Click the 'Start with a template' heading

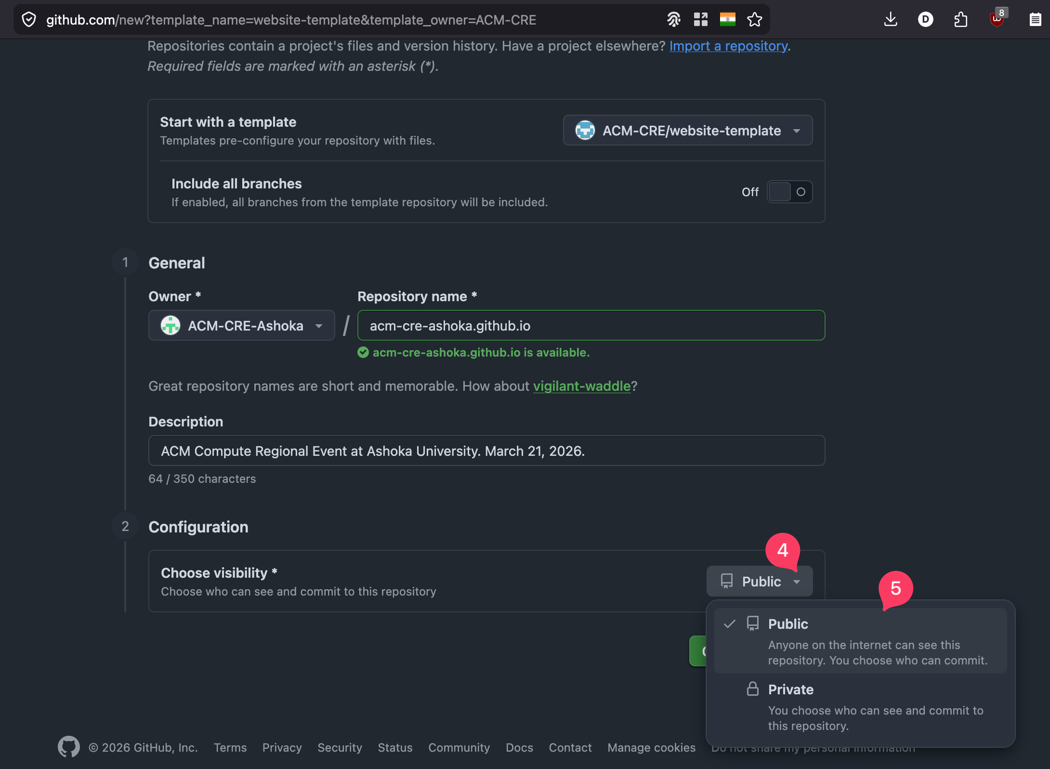pos(228,122)
